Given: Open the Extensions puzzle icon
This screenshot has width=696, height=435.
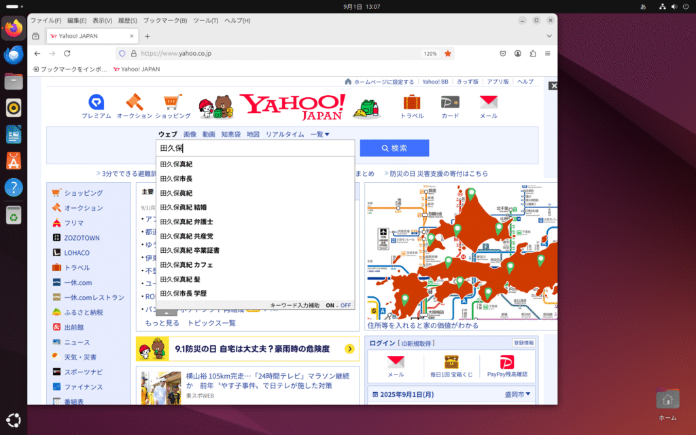Looking at the screenshot, I should pyautogui.click(x=533, y=53).
